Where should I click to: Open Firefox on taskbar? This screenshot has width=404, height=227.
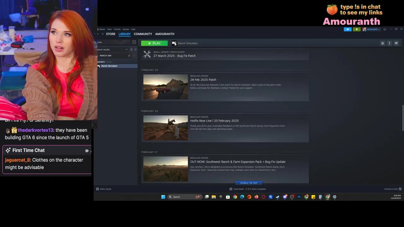click(256, 197)
